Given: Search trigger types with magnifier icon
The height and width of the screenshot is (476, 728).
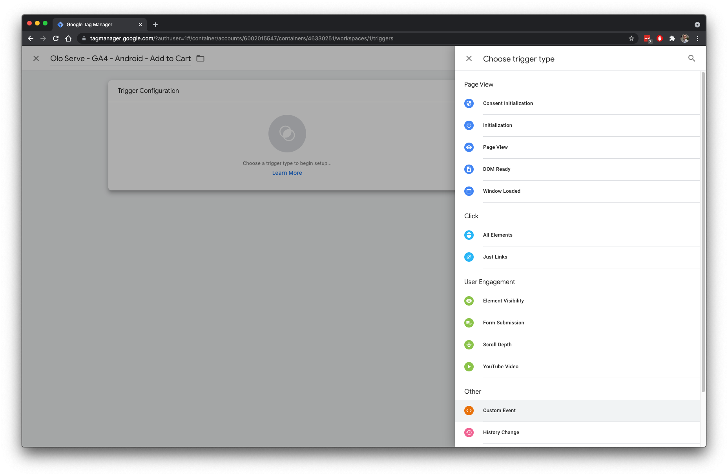Looking at the screenshot, I should click(x=692, y=58).
